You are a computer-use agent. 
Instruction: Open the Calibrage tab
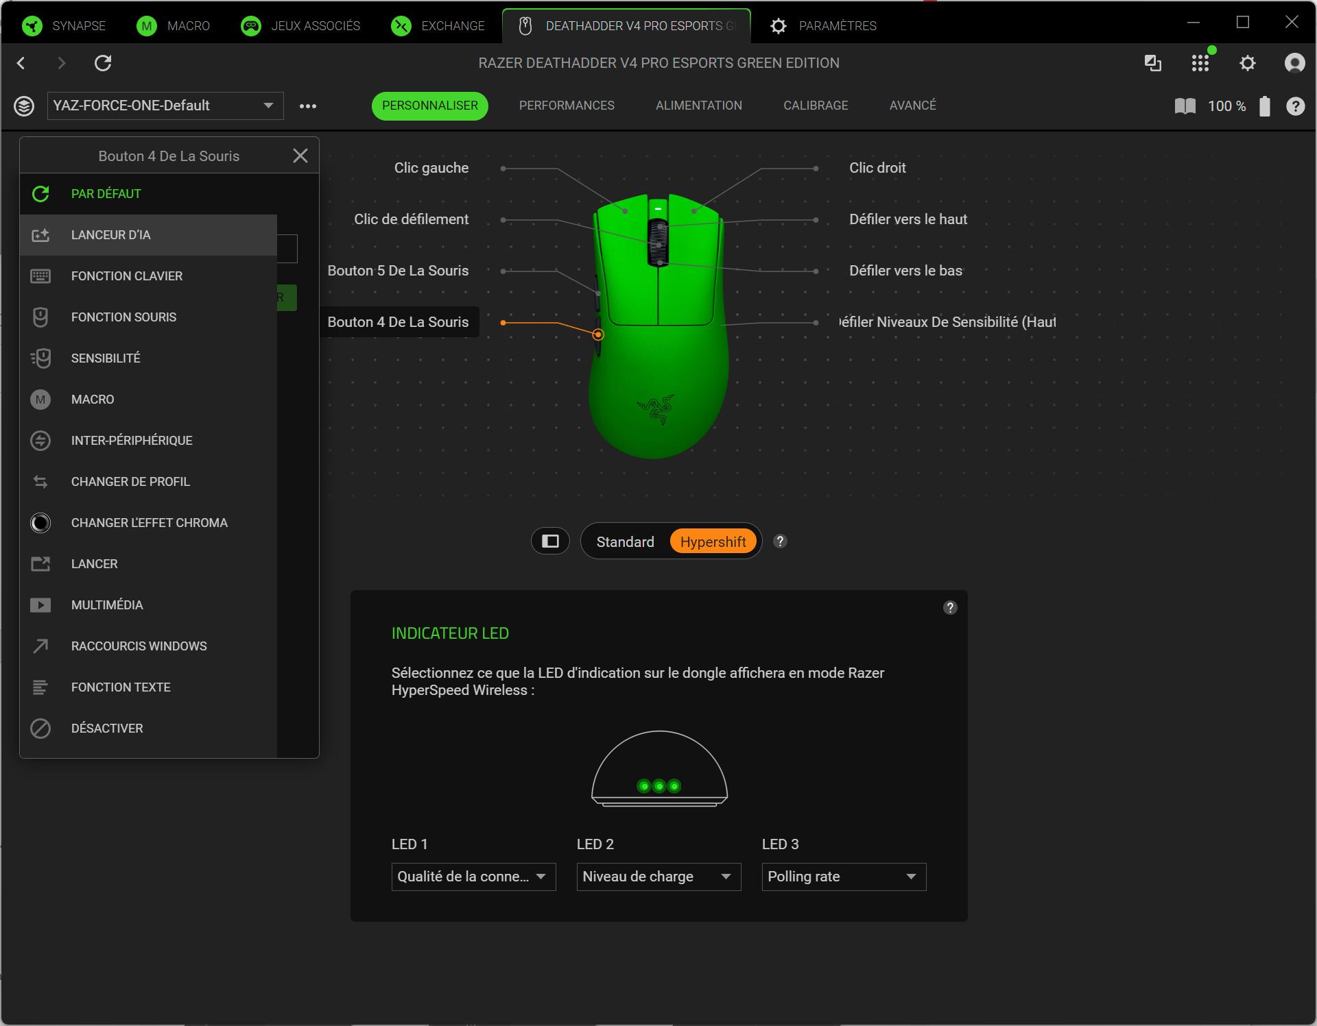[816, 106]
